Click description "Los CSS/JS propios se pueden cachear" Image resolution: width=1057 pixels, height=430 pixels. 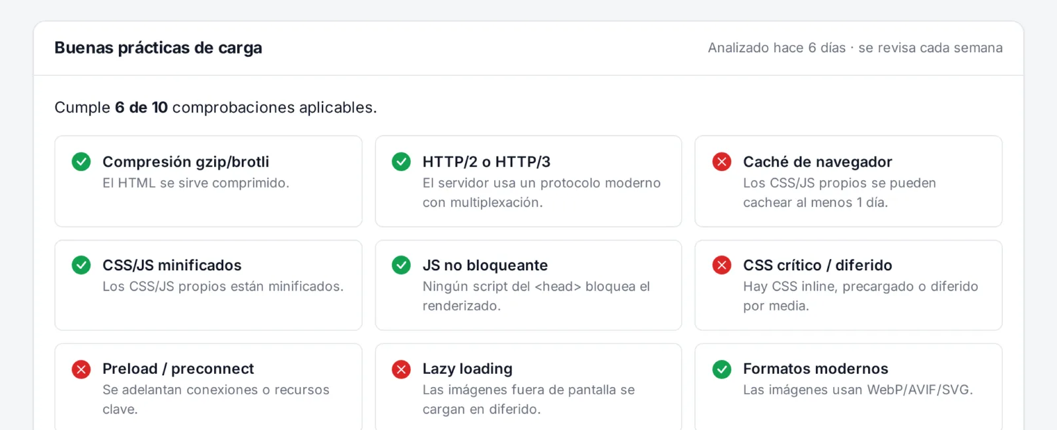coord(839,192)
